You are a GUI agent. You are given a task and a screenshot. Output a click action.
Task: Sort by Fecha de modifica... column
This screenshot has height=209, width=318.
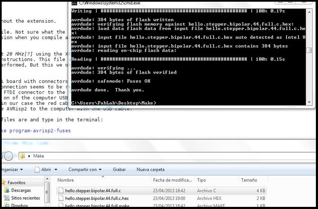click(173, 180)
